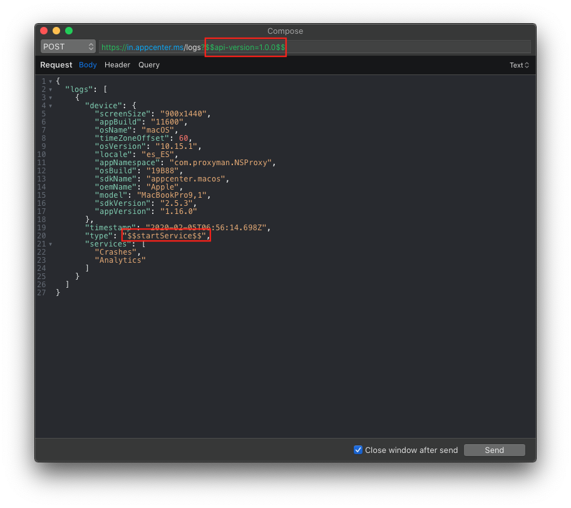
Task: Click the Send button
Action: tap(494, 450)
